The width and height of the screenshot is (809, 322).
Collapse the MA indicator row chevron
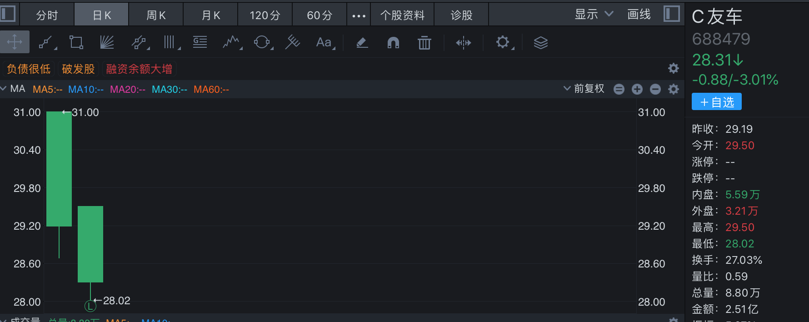[x=4, y=88]
